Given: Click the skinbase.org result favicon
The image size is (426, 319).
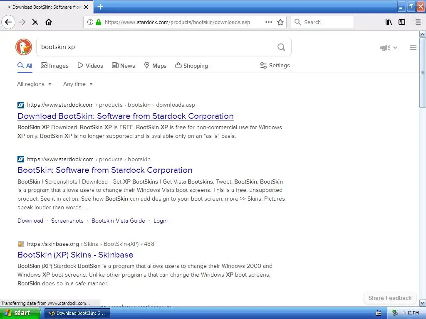Looking at the screenshot, I should coord(21,244).
